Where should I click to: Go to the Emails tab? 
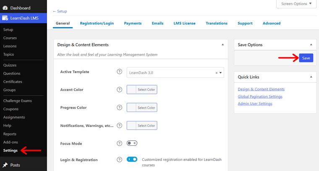click(x=157, y=23)
